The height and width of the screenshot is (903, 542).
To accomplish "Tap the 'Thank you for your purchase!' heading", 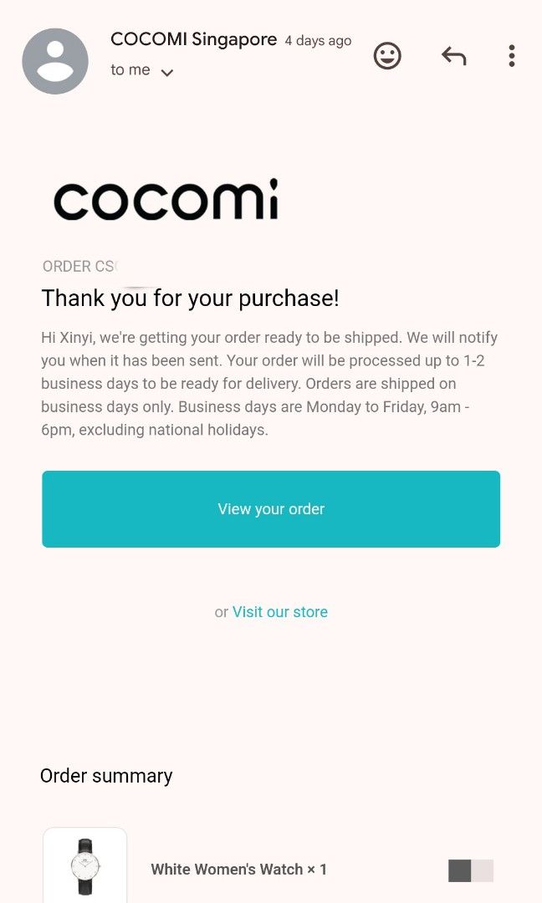I will click(190, 298).
